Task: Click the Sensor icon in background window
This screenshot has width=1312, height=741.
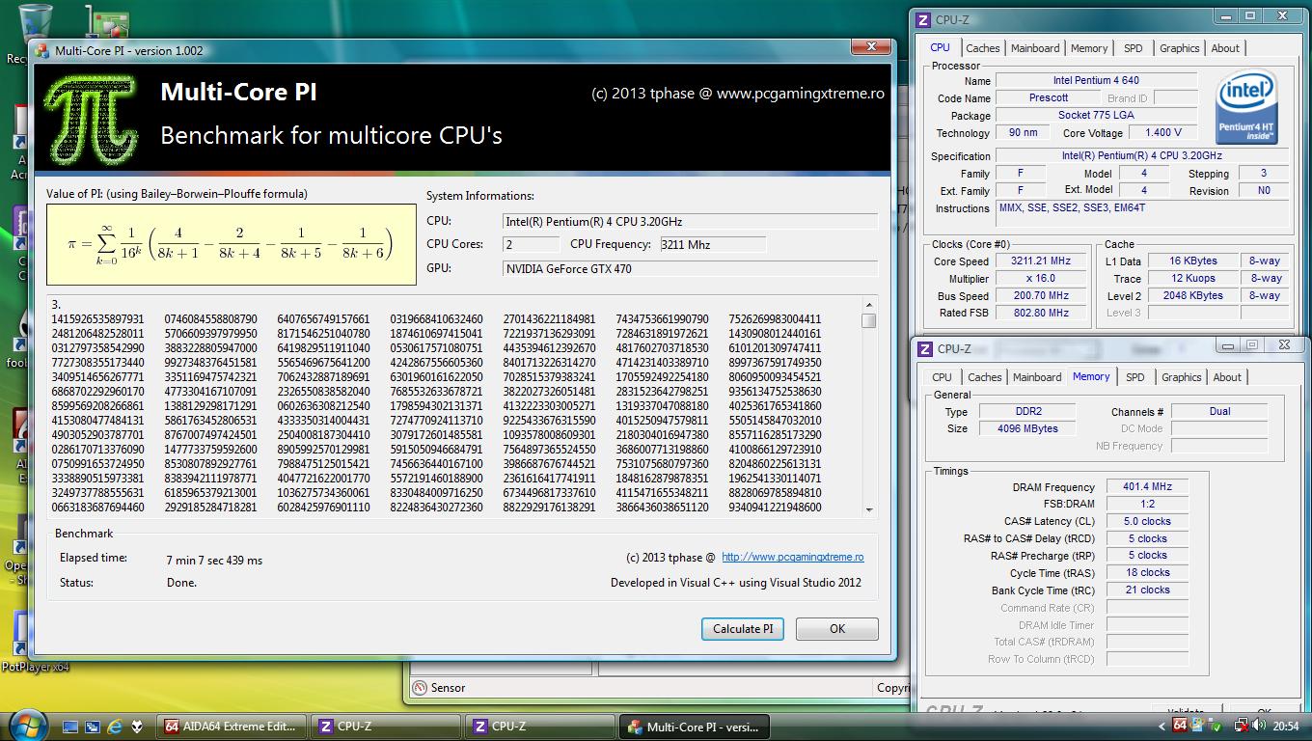Action: pyautogui.click(x=421, y=688)
